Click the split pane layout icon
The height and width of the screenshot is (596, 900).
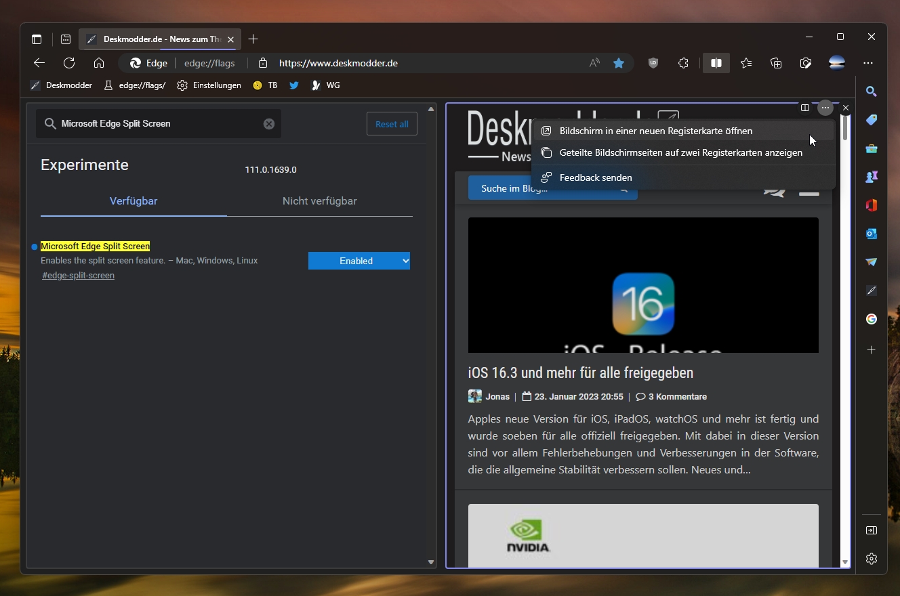[x=805, y=108]
